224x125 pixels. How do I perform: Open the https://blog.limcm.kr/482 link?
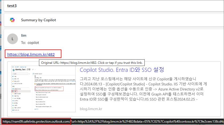pyautogui.click(x=31, y=54)
